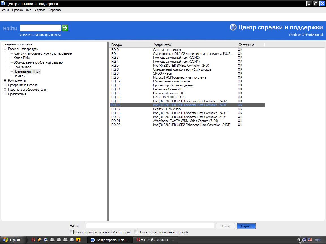
Task: Click the network connection tray icon
Action: (x=304, y=240)
